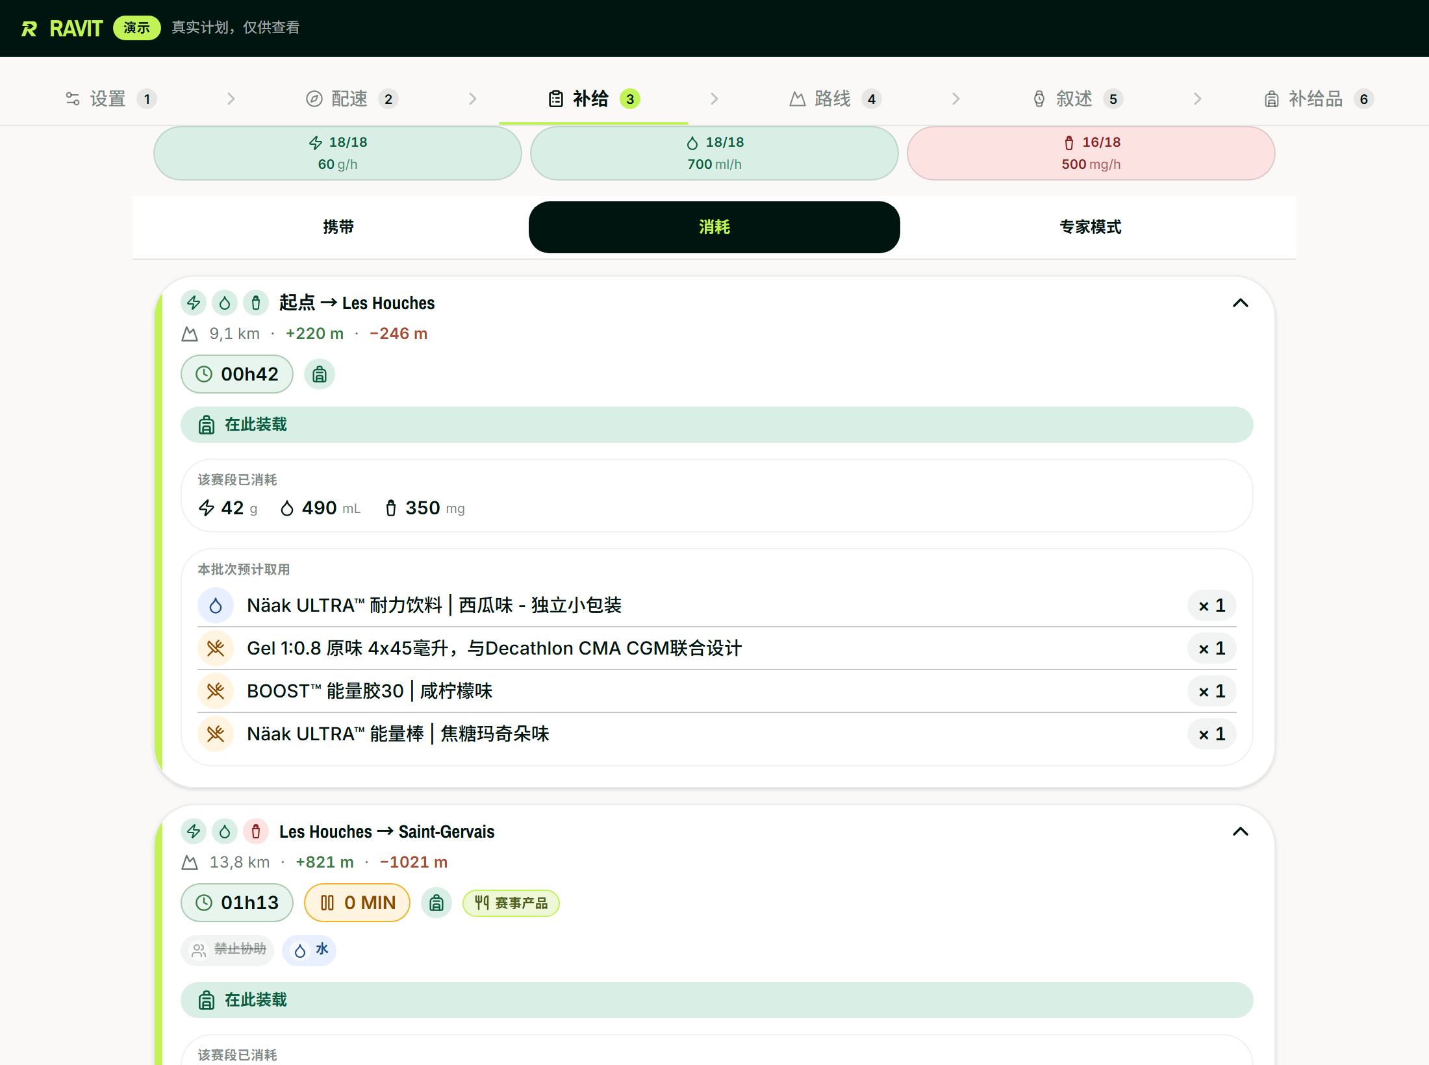Click water drop icon beside Les Houches → Saint-Gervais
Image resolution: width=1429 pixels, height=1065 pixels.
click(225, 831)
